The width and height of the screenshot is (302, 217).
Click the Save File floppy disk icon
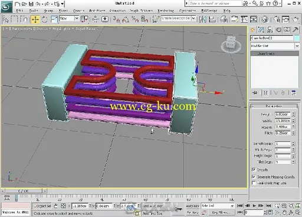[31, 4]
